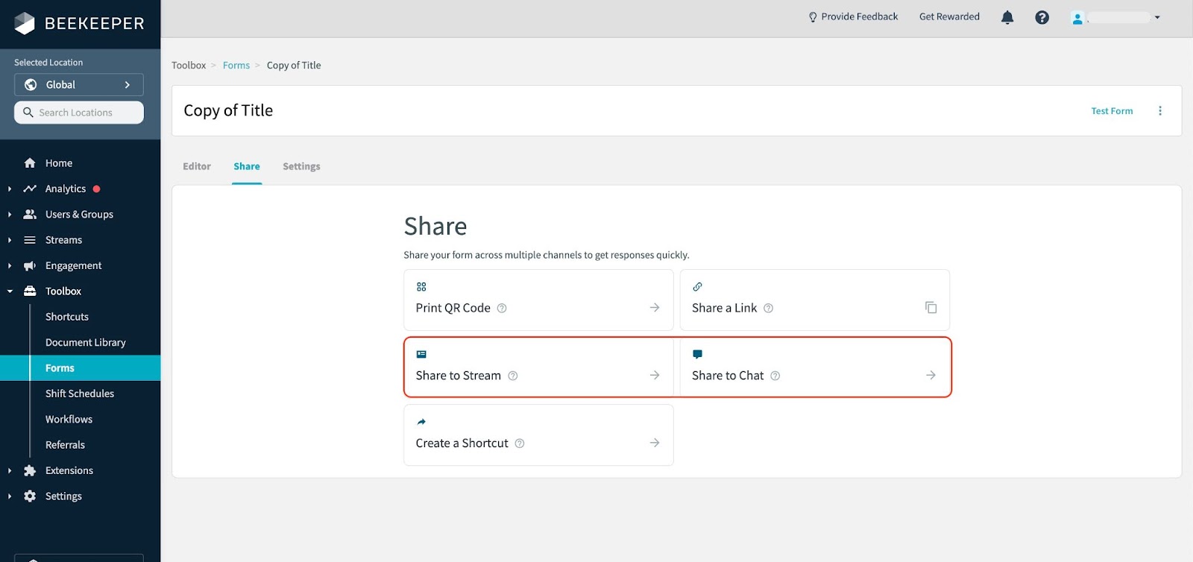
Task: Select the Share tab
Action: 247,166
